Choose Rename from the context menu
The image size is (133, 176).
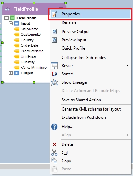pos(69,22)
